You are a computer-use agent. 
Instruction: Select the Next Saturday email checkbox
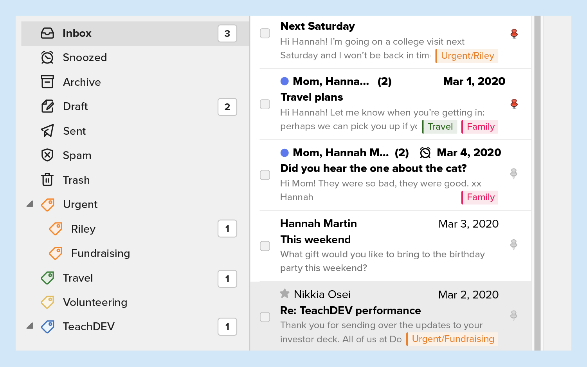tap(265, 33)
